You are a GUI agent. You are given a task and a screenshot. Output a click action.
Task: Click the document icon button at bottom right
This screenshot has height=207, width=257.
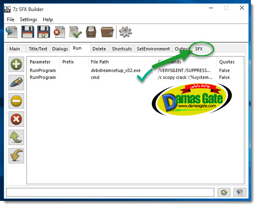tap(239, 192)
